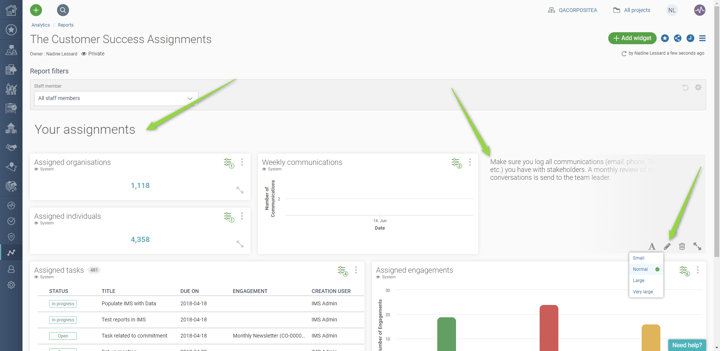Click the activity pulse avatar top right

coord(700,10)
